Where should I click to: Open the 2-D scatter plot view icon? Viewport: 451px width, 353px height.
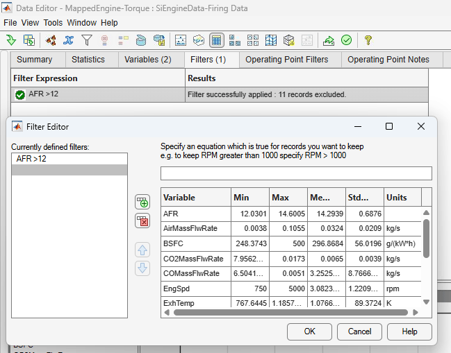[x=181, y=40]
